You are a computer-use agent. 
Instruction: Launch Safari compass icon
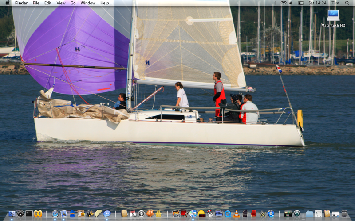pyautogui.click(x=55, y=213)
